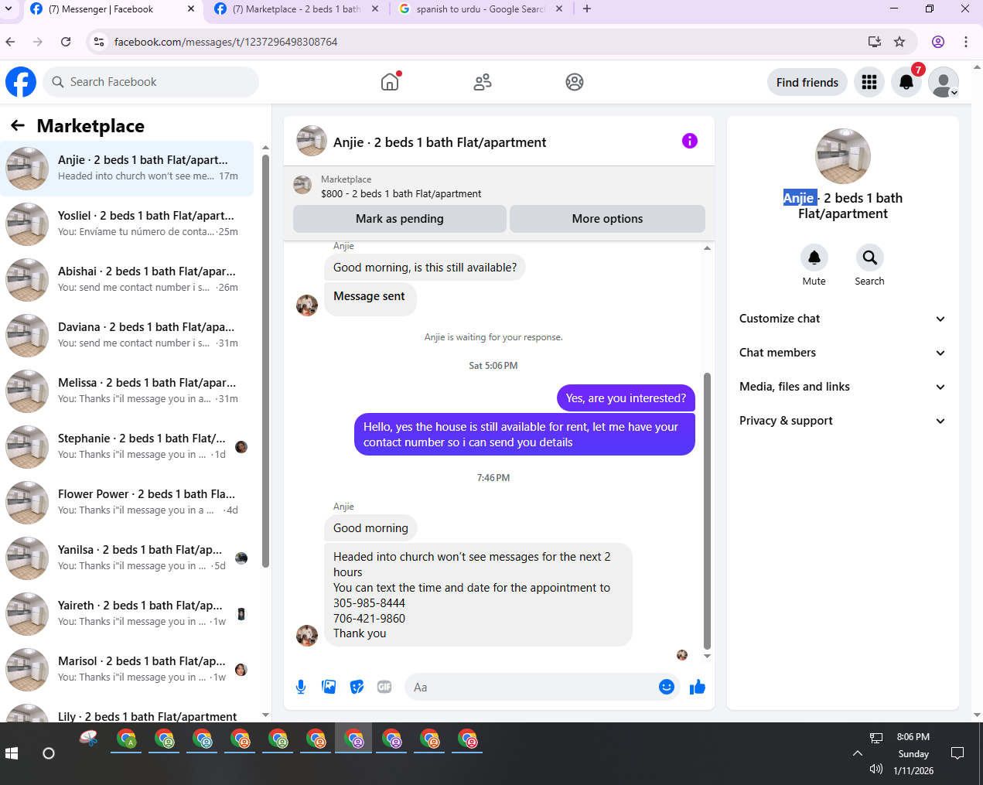The image size is (983, 785).
Task: Open Windows Start button
Action: click(12, 753)
